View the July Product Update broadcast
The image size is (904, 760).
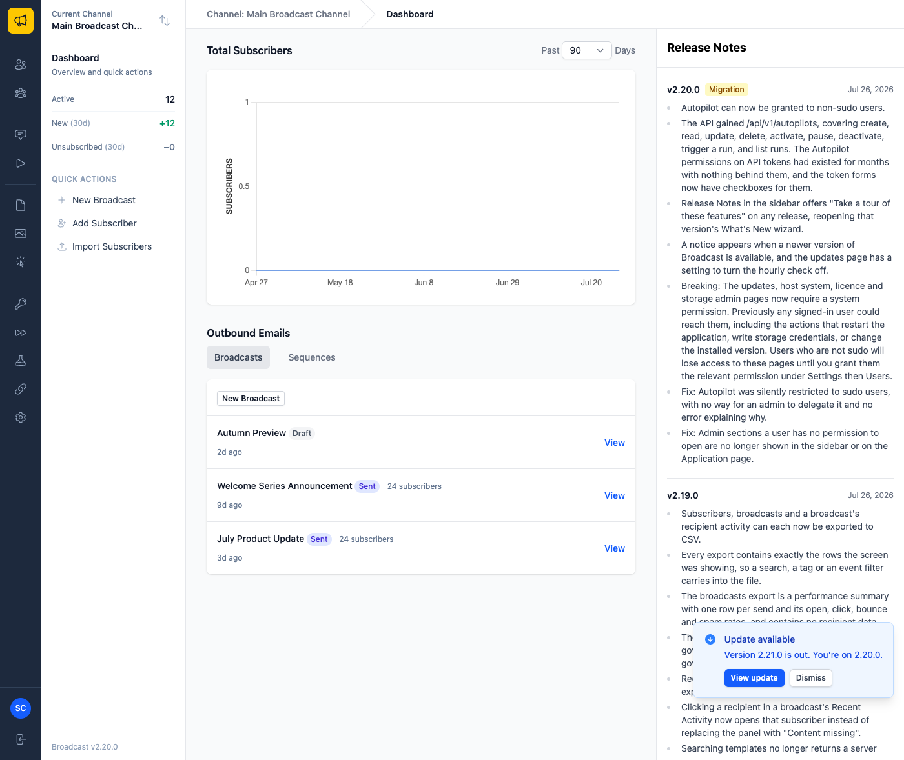tap(615, 548)
